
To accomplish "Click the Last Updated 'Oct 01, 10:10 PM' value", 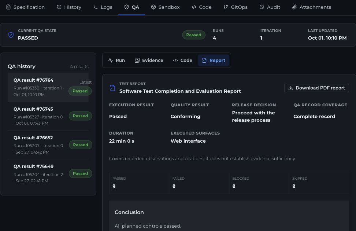I will pyautogui.click(x=327, y=38).
